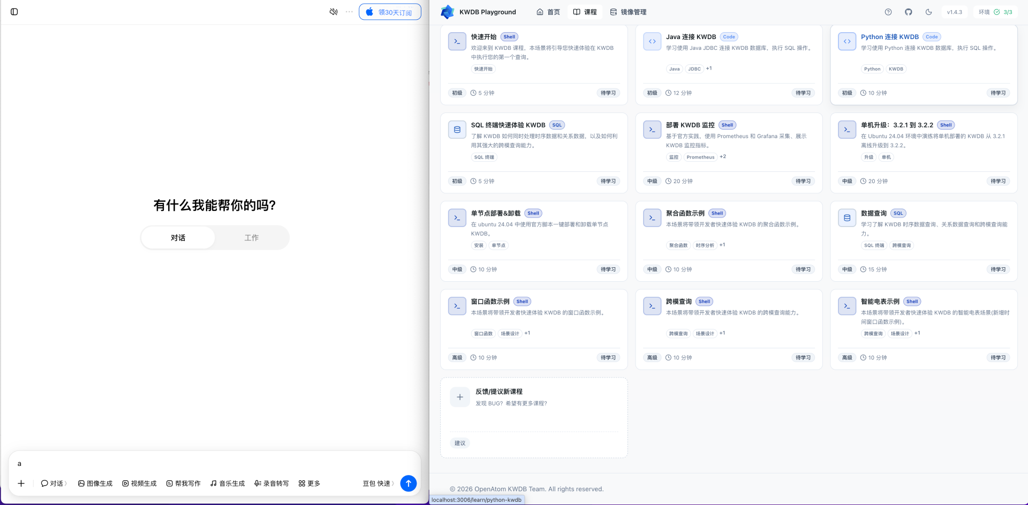Screen dimensions: 1028x505
Task: Send message with the blue arrow button
Action: click(x=409, y=484)
